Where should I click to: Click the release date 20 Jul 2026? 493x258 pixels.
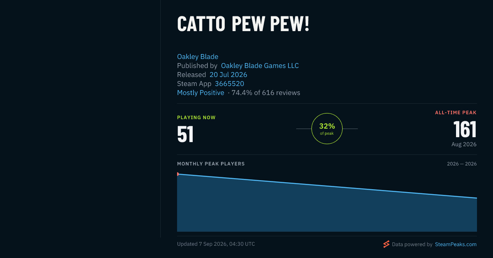pos(228,75)
